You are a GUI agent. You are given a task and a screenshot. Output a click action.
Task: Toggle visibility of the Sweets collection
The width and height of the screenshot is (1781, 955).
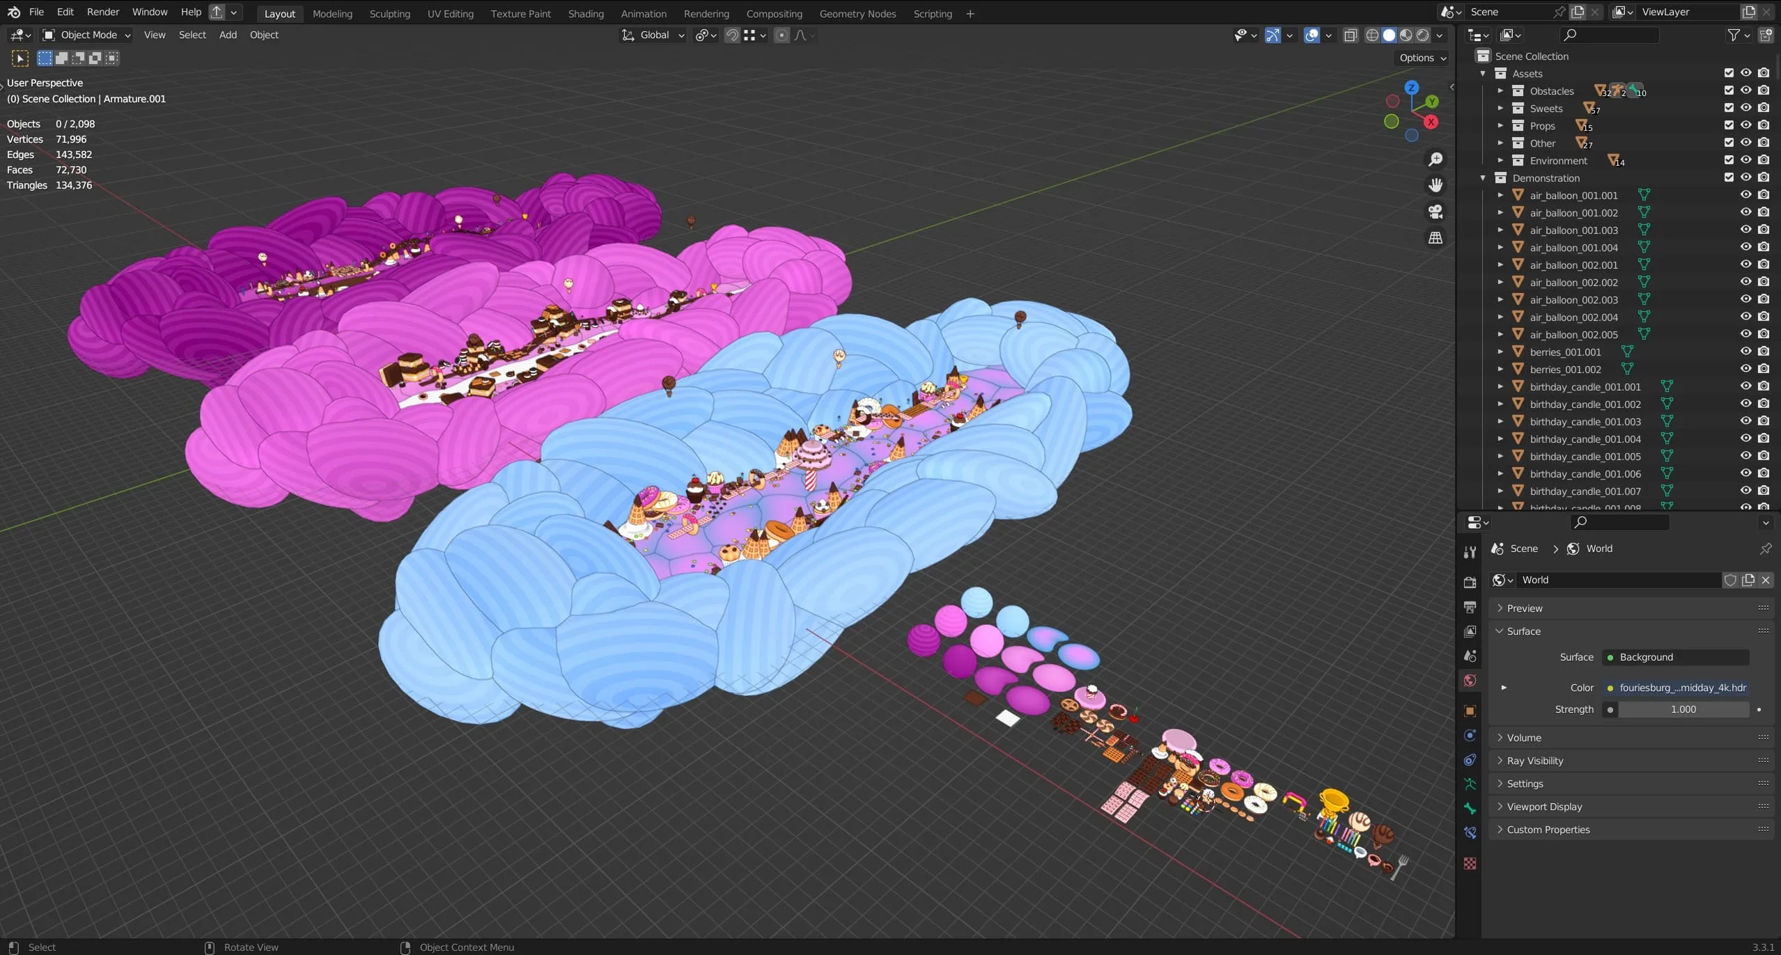[x=1745, y=108]
